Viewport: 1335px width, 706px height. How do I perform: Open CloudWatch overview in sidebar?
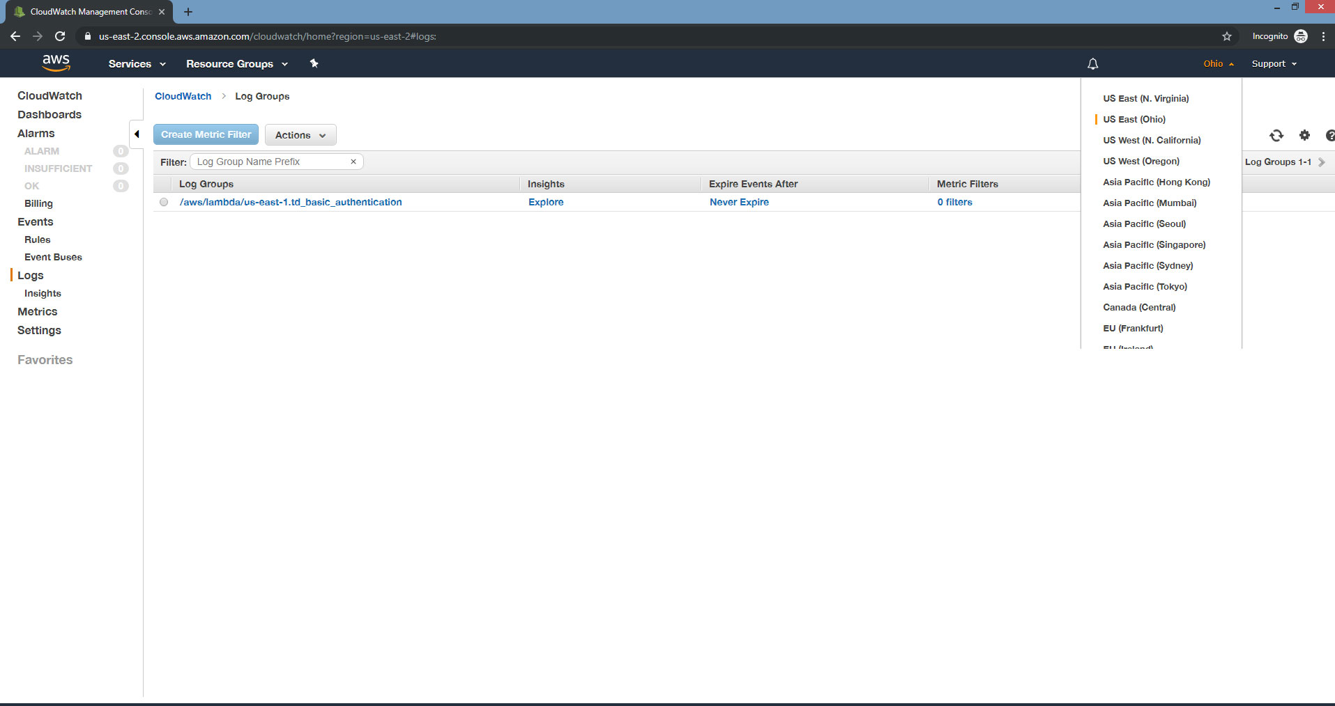pos(49,96)
